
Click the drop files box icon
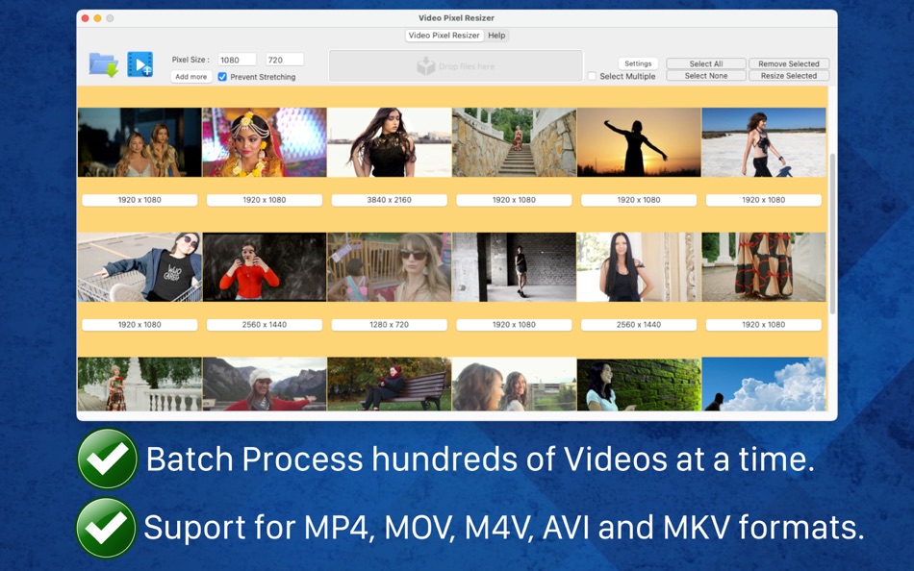(426, 65)
